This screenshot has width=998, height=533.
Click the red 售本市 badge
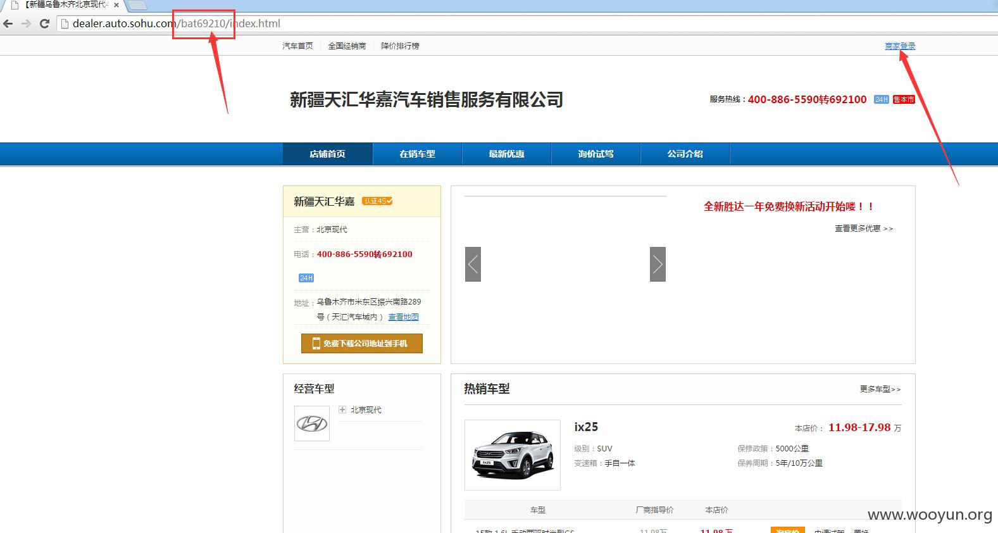tap(904, 99)
